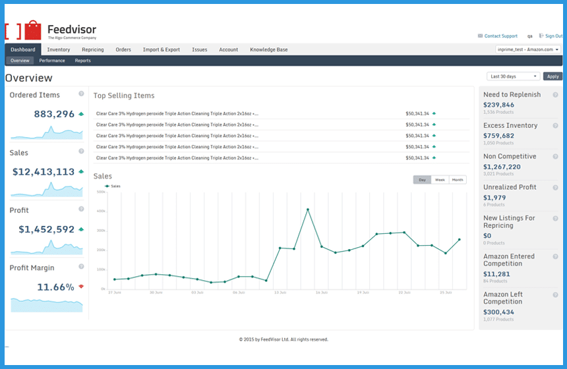Viewport: 567px width, 369px height.
Task: Open the inprime_test Amazon.com account dropdown
Action: pyautogui.click(x=528, y=49)
